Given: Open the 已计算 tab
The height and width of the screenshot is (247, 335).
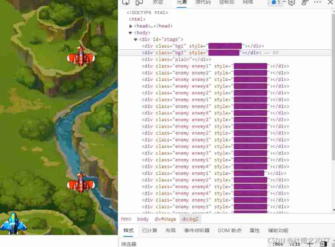Looking at the screenshot, I should [149, 231].
